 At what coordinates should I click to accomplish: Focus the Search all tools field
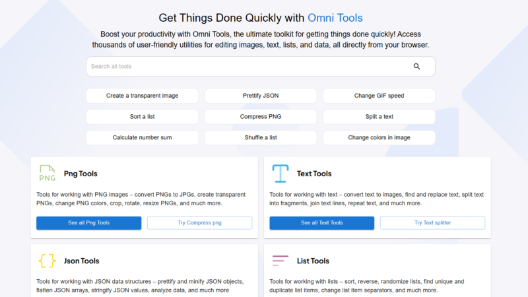tap(260, 67)
